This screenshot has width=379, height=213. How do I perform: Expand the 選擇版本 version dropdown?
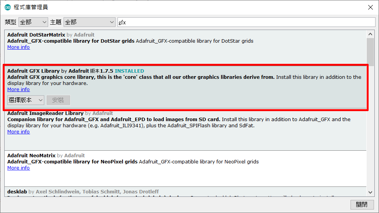pyautogui.click(x=26, y=100)
